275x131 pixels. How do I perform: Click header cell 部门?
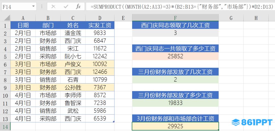click(48, 25)
